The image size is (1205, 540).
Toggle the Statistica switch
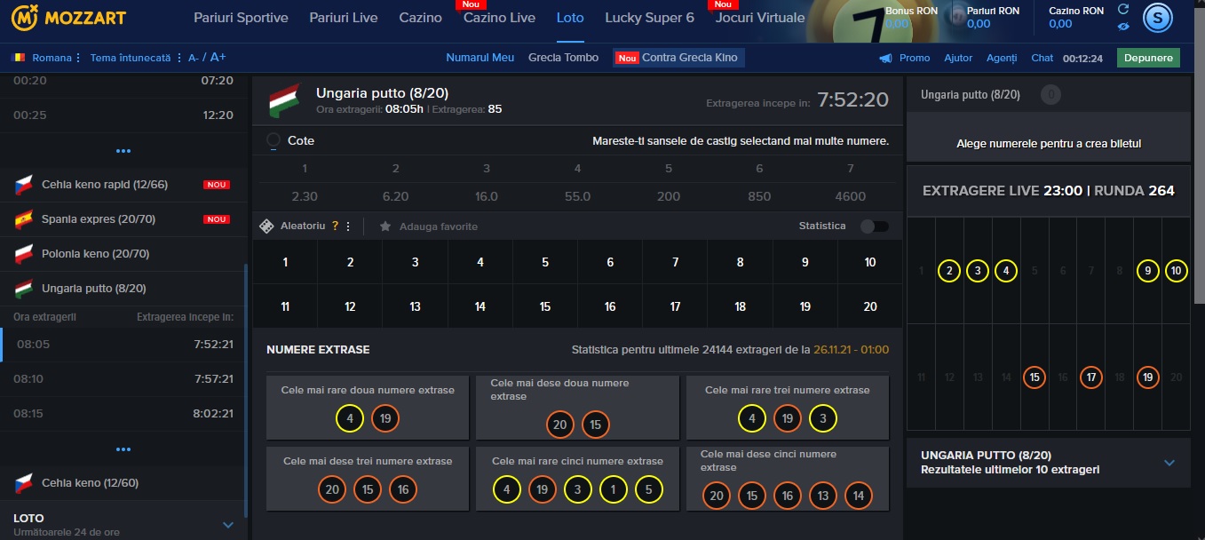point(874,226)
